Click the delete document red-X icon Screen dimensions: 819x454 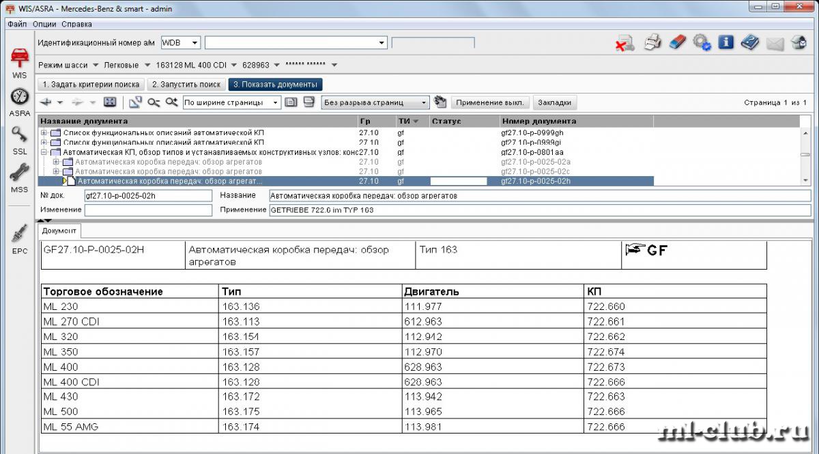[x=624, y=43]
